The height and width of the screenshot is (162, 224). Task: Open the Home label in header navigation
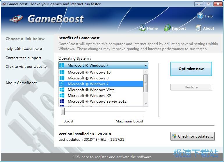(152, 28)
